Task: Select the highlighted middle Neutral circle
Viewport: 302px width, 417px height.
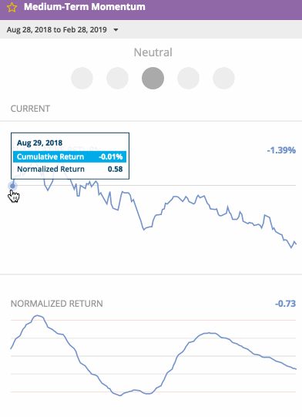Action: tap(153, 78)
